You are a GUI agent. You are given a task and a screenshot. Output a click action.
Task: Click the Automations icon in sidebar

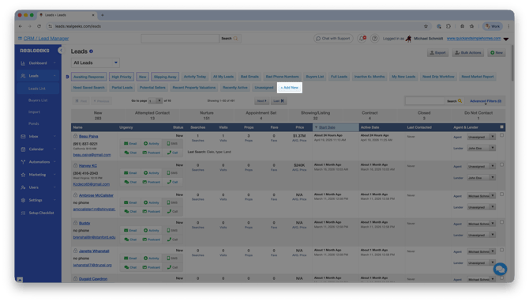(x=23, y=162)
